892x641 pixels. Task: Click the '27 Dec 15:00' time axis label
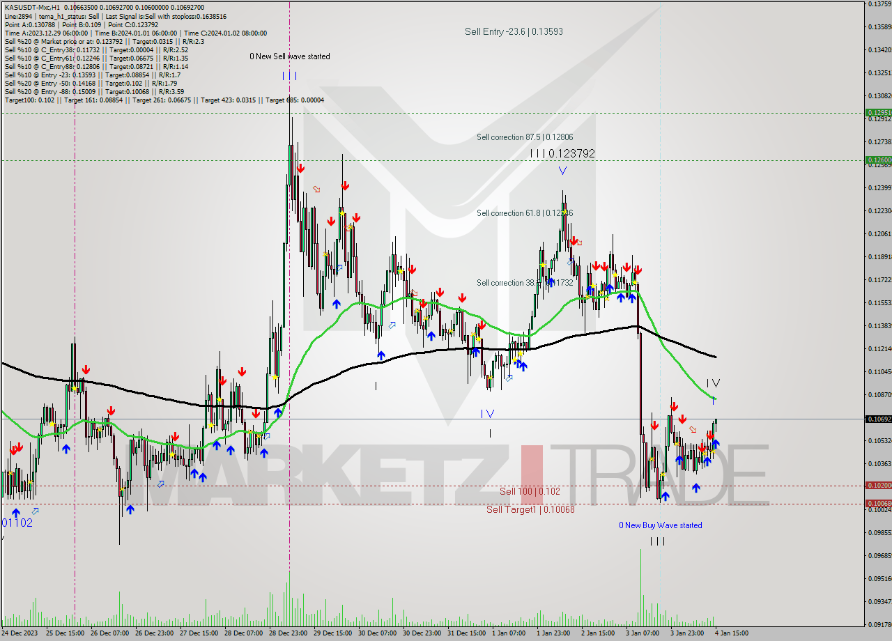click(199, 633)
